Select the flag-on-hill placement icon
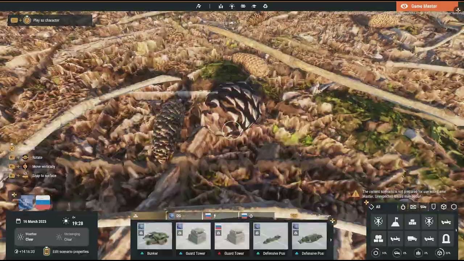 click(395, 222)
